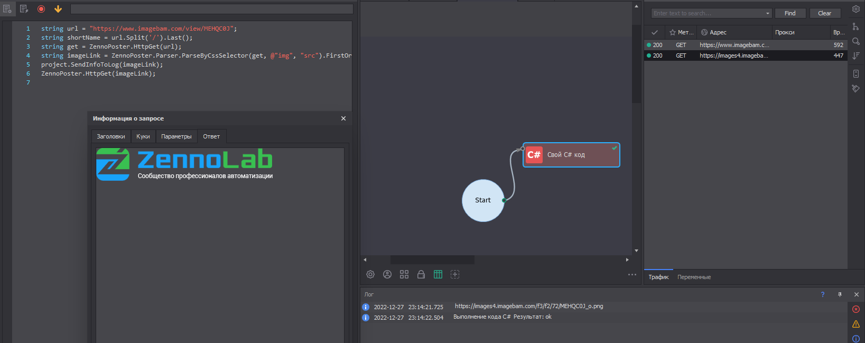Open the code settings icon in editor toolbar

coord(7,9)
